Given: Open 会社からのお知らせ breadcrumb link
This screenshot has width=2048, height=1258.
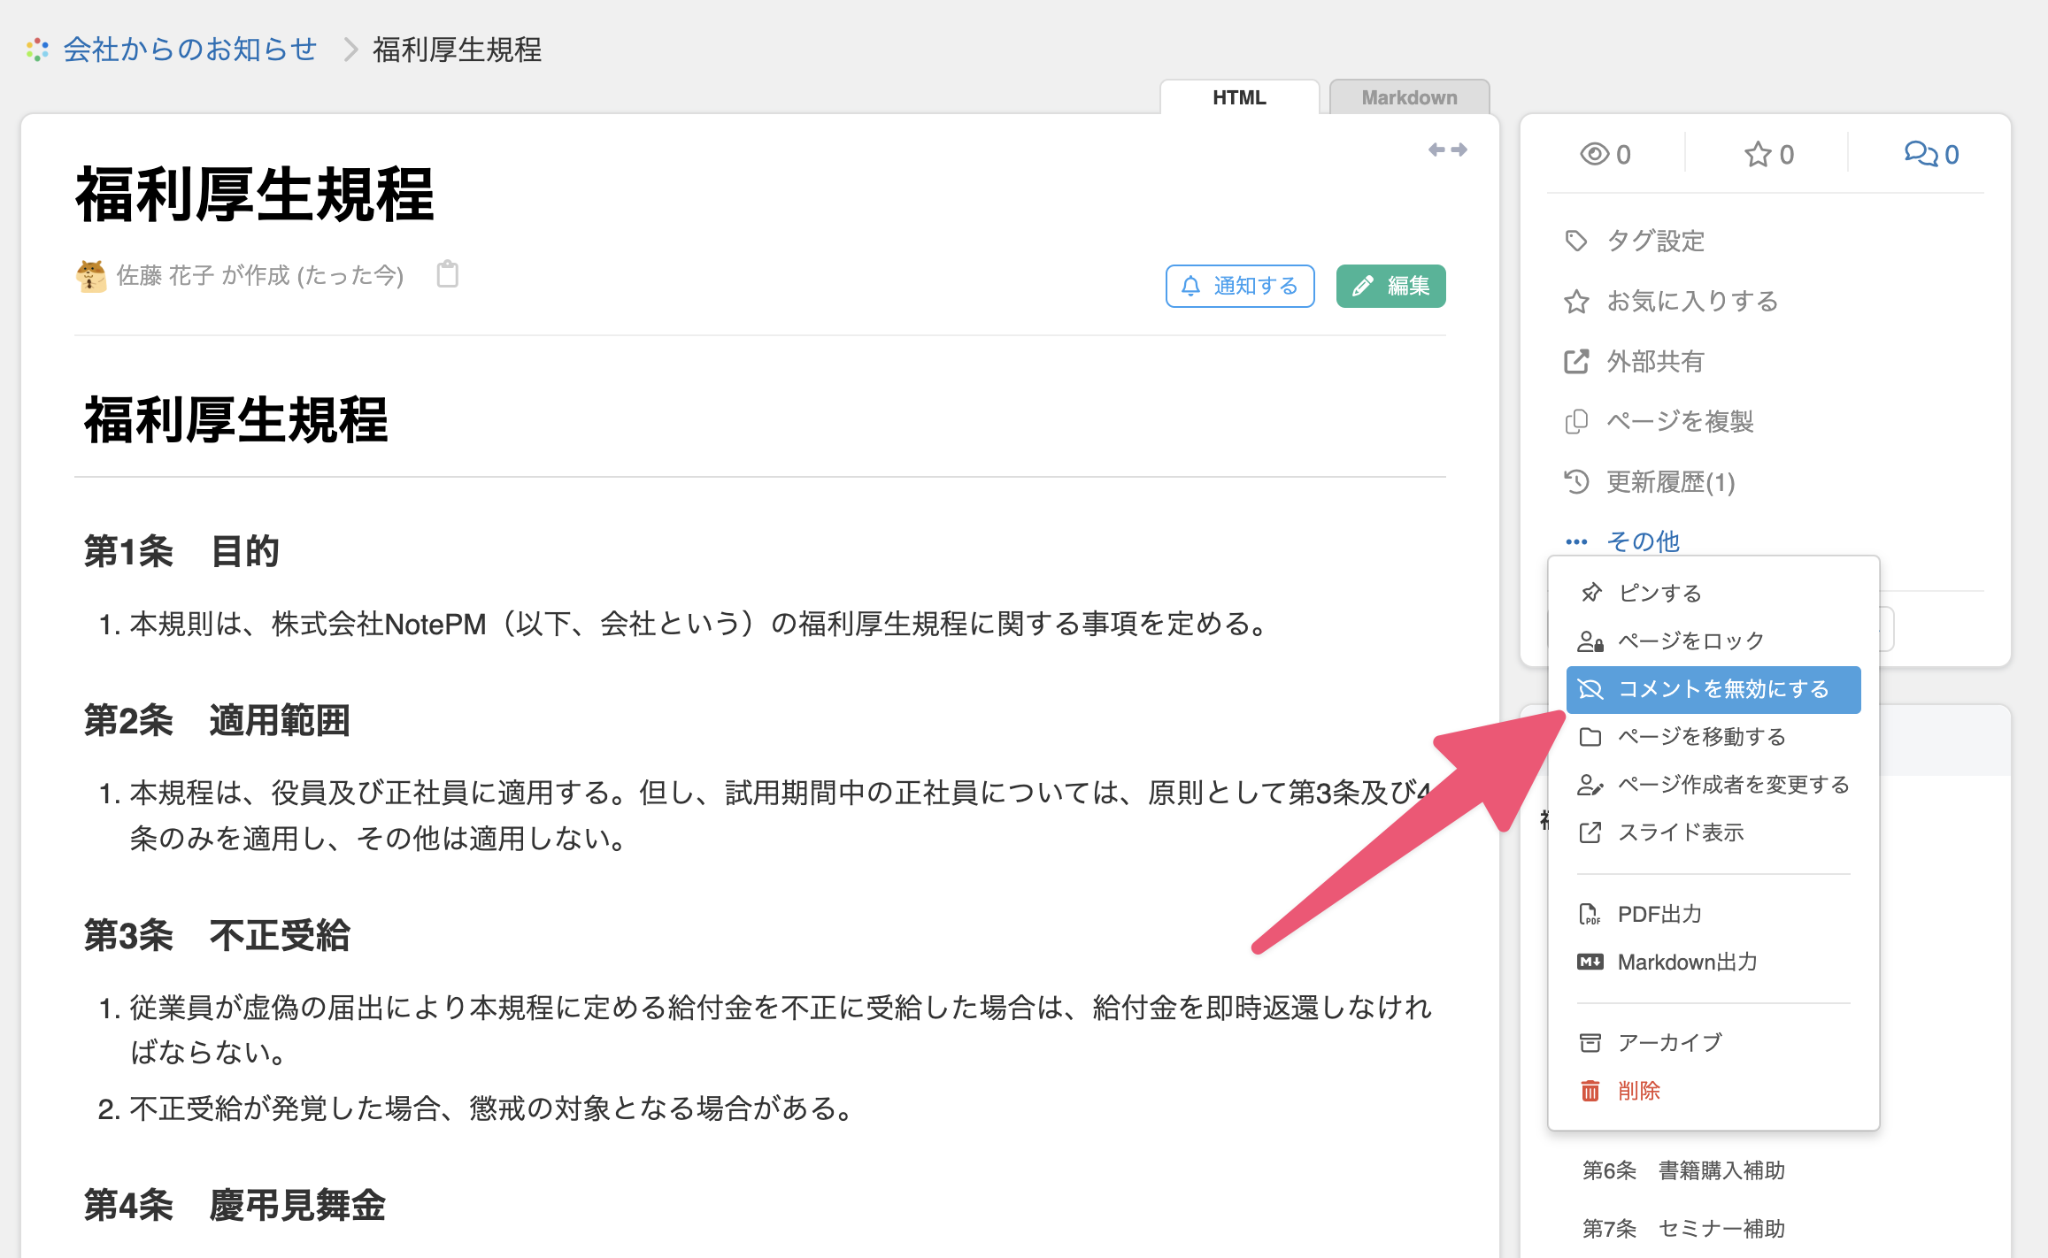Looking at the screenshot, I should (x=189, y=50).
